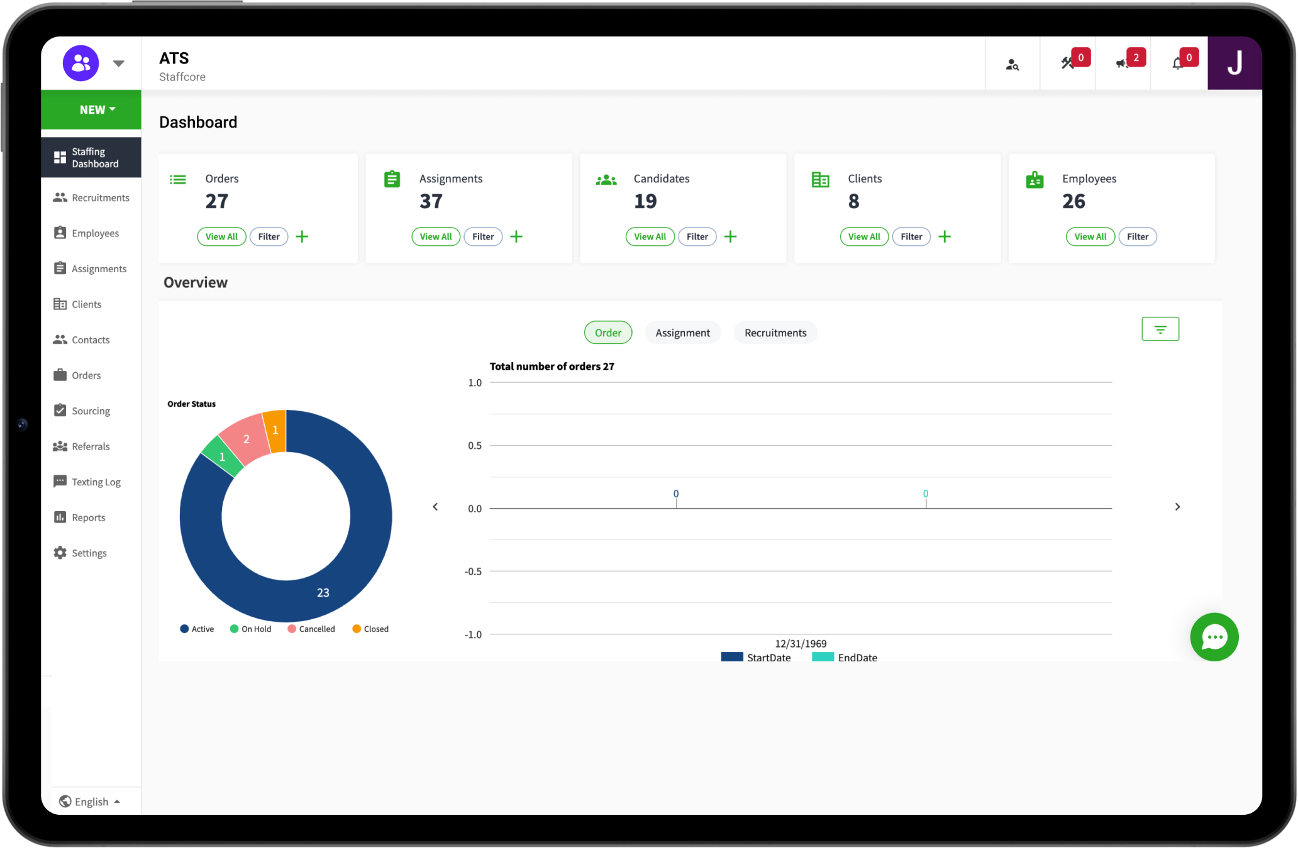
Task: Click View All on Assignments card
Action: tap(435, 236)
